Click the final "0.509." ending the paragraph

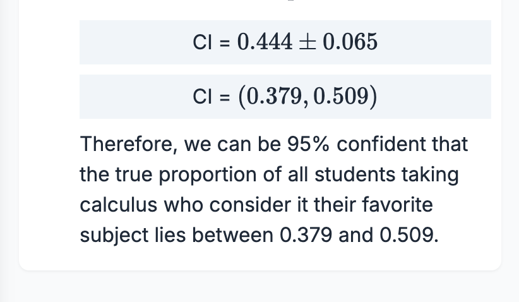(x=408, y=235)
